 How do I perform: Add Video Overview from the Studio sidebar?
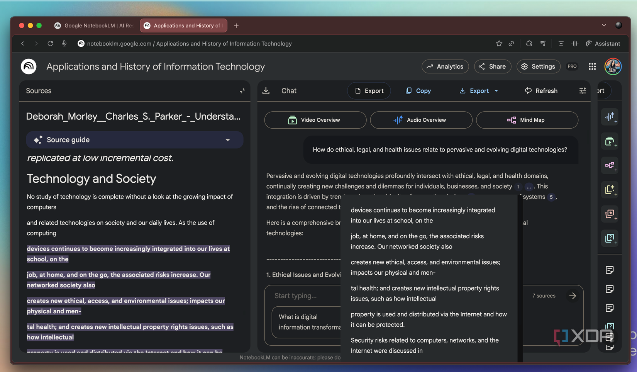[x=610, y=141]
